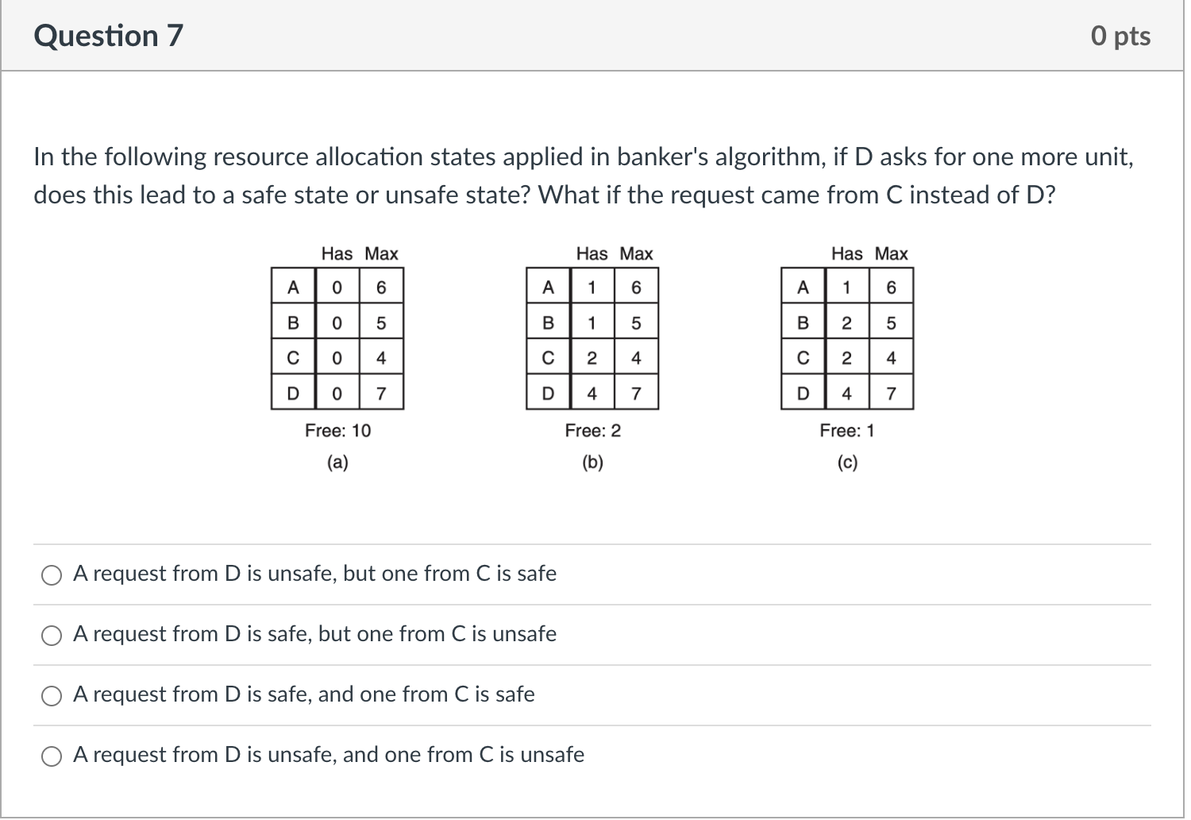Click row D in the first allocation table
Screen dimensions: 1191x820
(x=295, y=393)
